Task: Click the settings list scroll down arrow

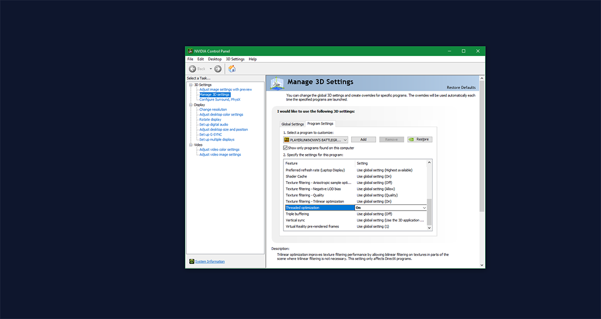Action: pos(429,228)
